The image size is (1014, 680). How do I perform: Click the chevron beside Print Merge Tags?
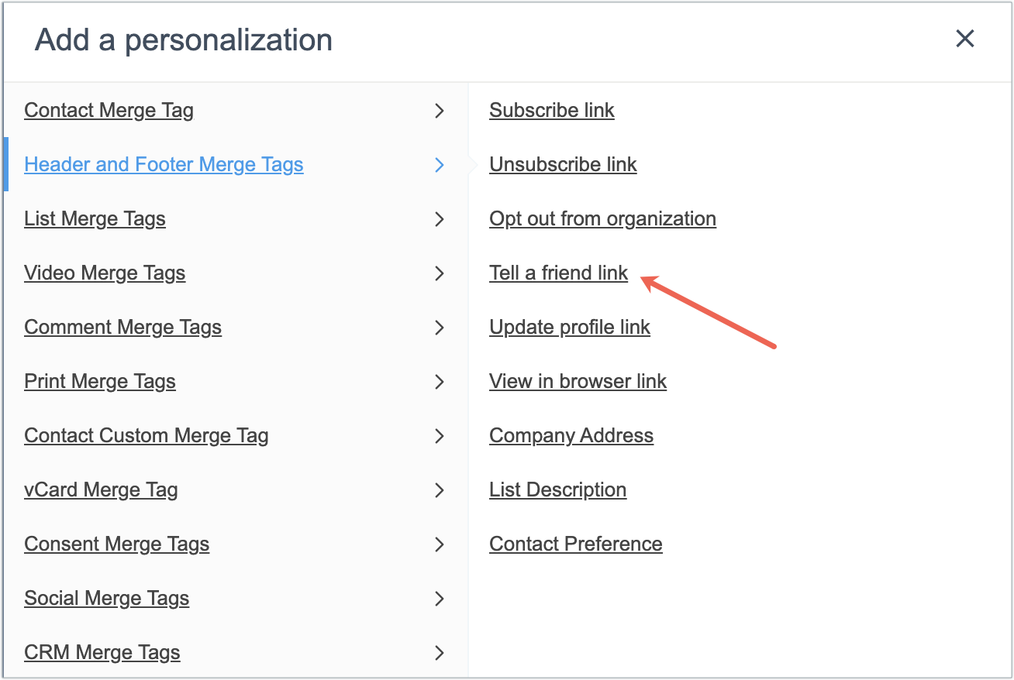pos(440,382)
